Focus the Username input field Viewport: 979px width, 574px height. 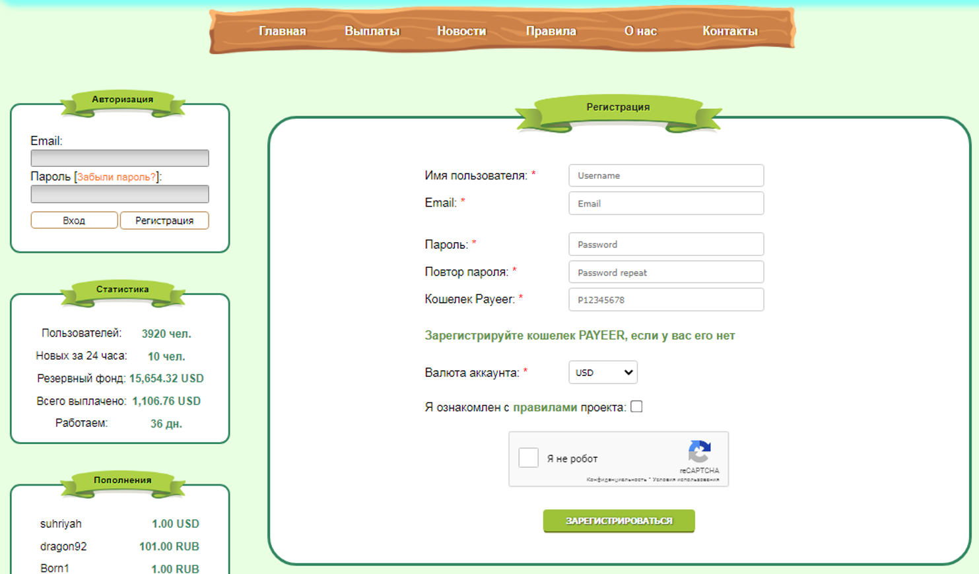pos(666,175)
